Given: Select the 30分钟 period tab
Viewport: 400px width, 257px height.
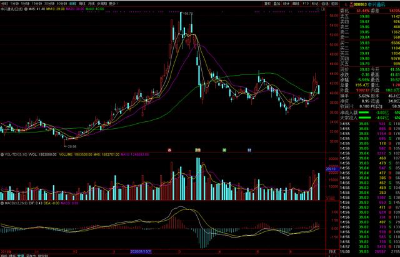Looking at the screenshot, I should point(49,4).
